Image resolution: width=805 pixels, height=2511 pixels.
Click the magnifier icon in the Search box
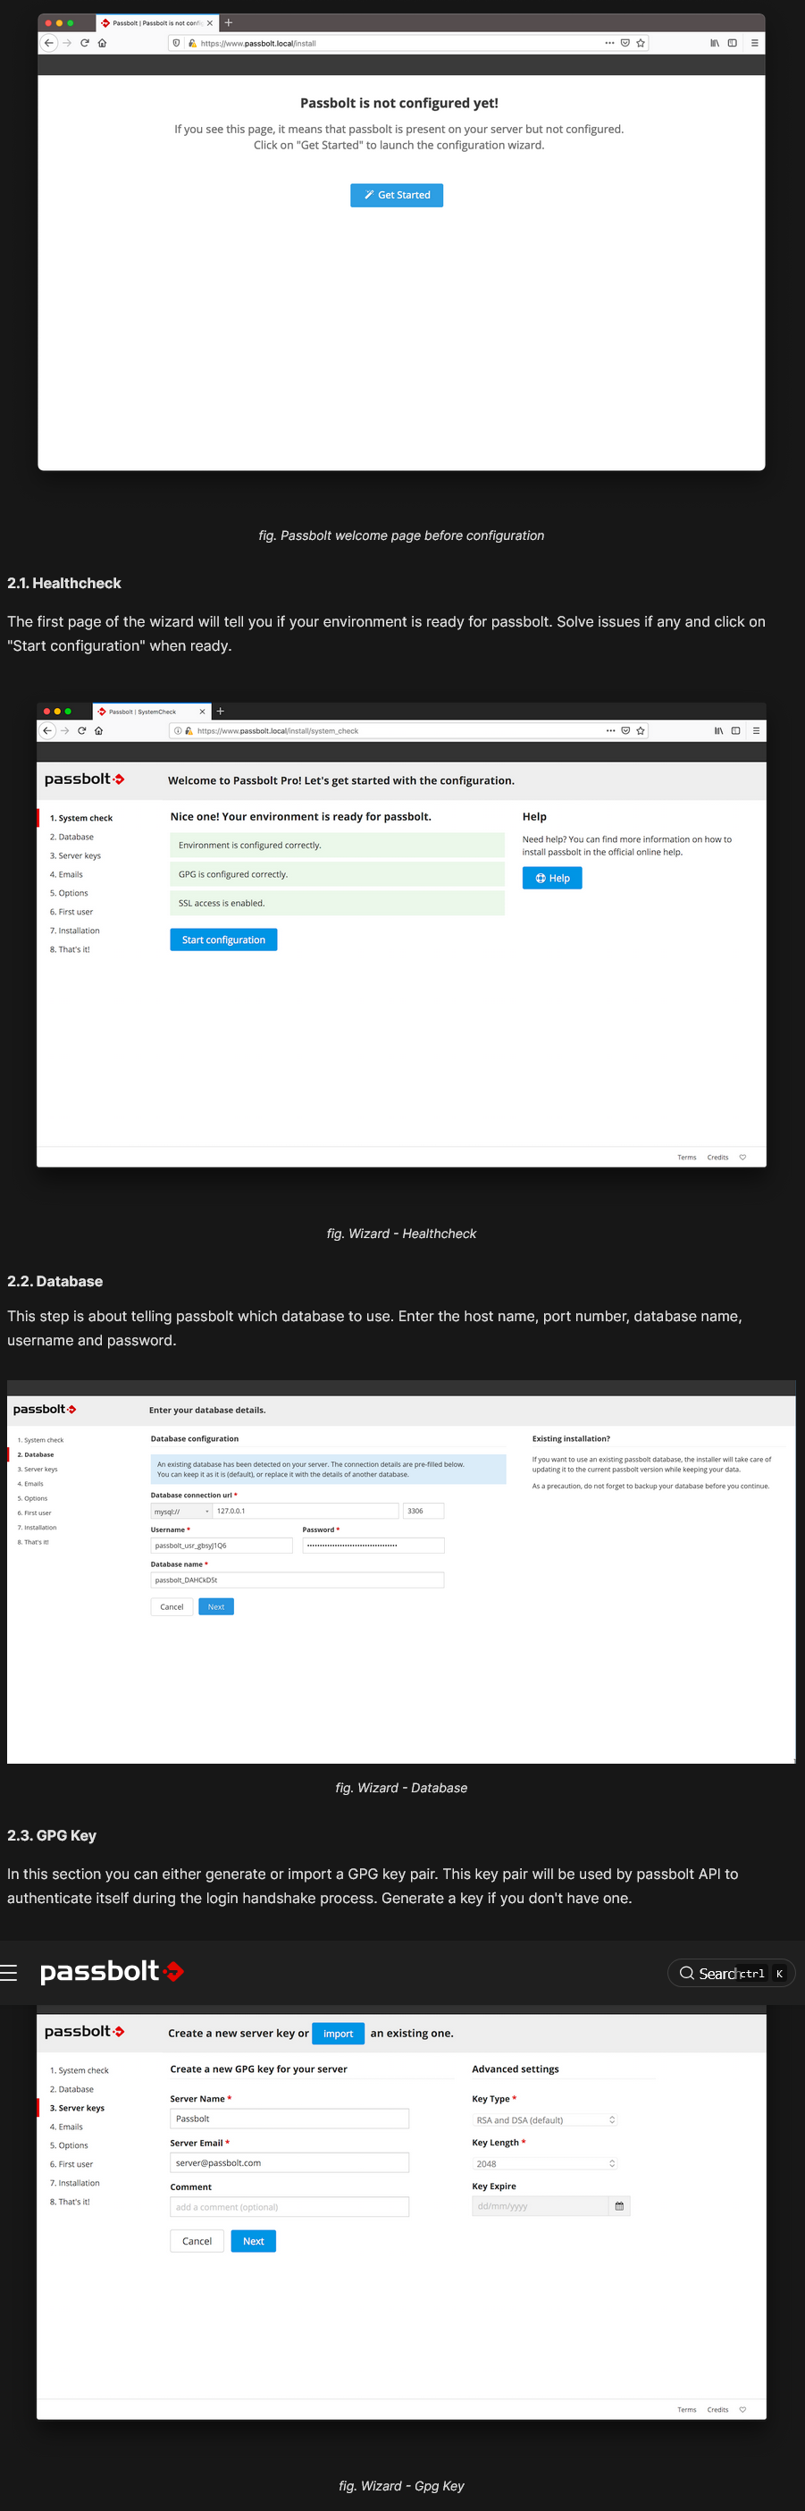pyautogui.click(x=686, y=1973)
